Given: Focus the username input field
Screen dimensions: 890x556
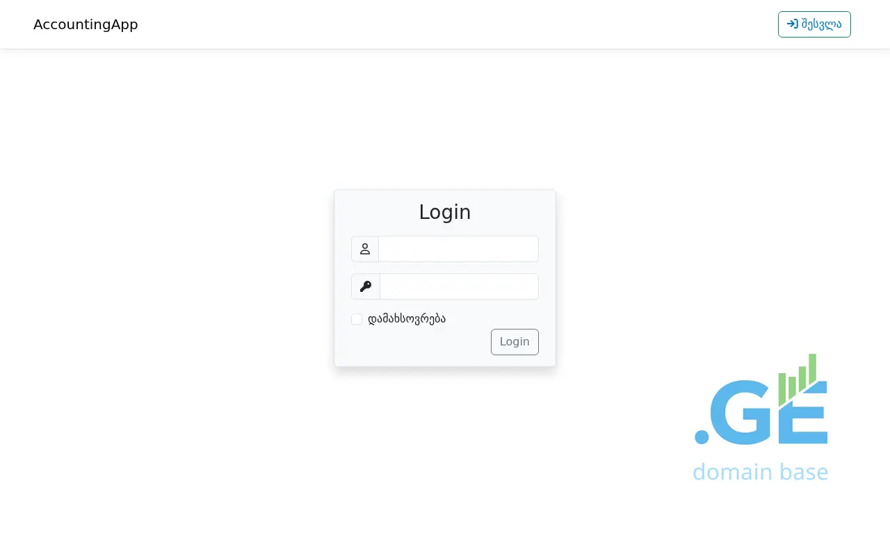Looking at the screenshot, I should (459, 249).
